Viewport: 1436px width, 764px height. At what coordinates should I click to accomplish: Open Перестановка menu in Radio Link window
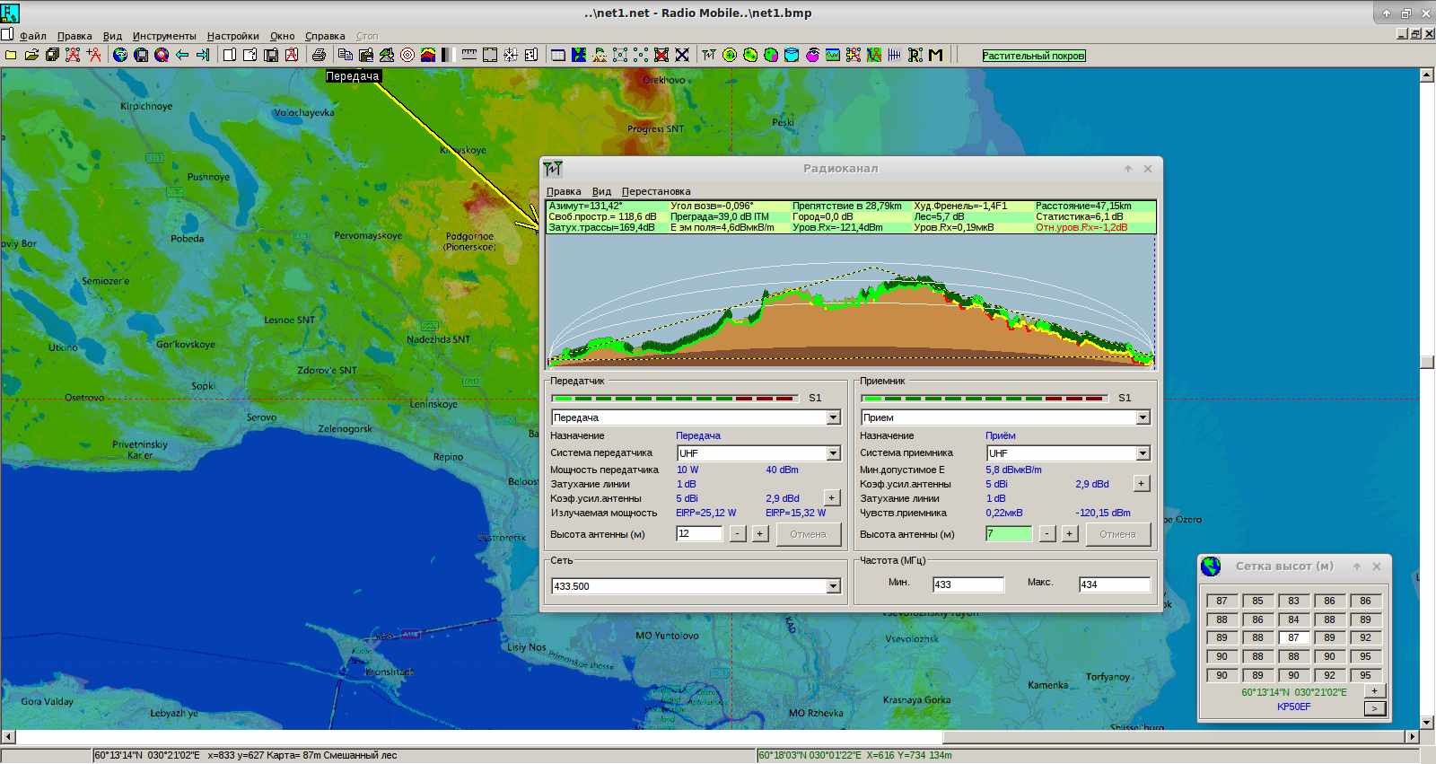(656, 191)
